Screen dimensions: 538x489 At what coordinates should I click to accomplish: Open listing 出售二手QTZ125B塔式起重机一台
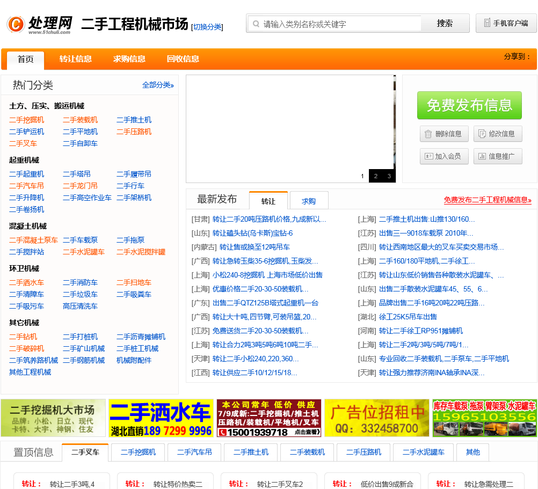(266, 303)
